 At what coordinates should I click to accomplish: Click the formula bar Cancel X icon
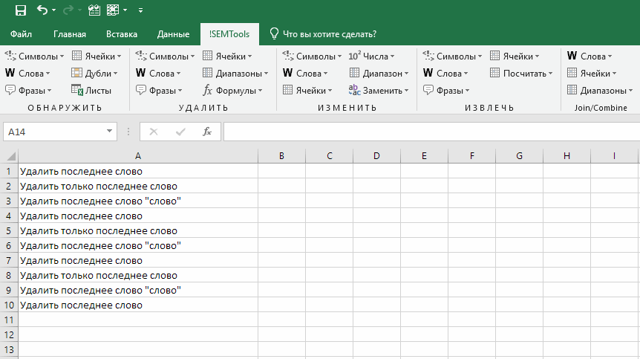(x=154, y=132)
